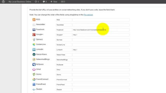The height and width of the screenshot is (93, 166).
Task: Focus the MySpace URL field
Action: click(101, 65)
